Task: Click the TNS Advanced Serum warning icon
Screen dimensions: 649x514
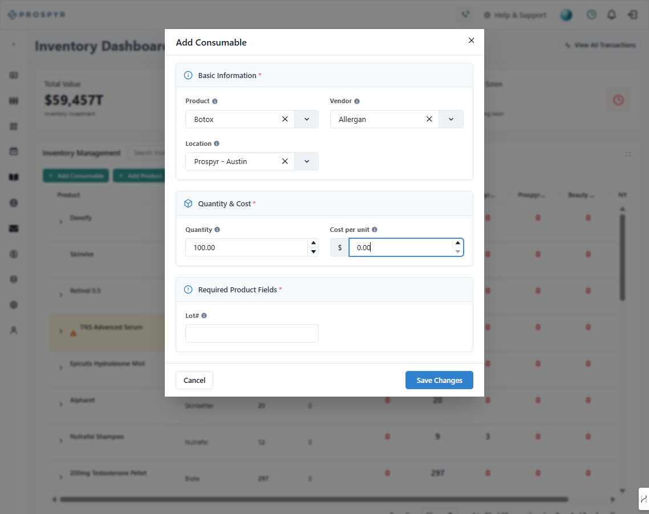Action: (x=73, y=333)
